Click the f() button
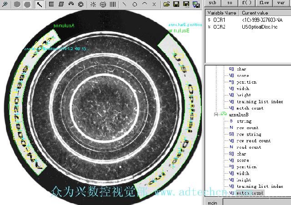 point(246,3)
